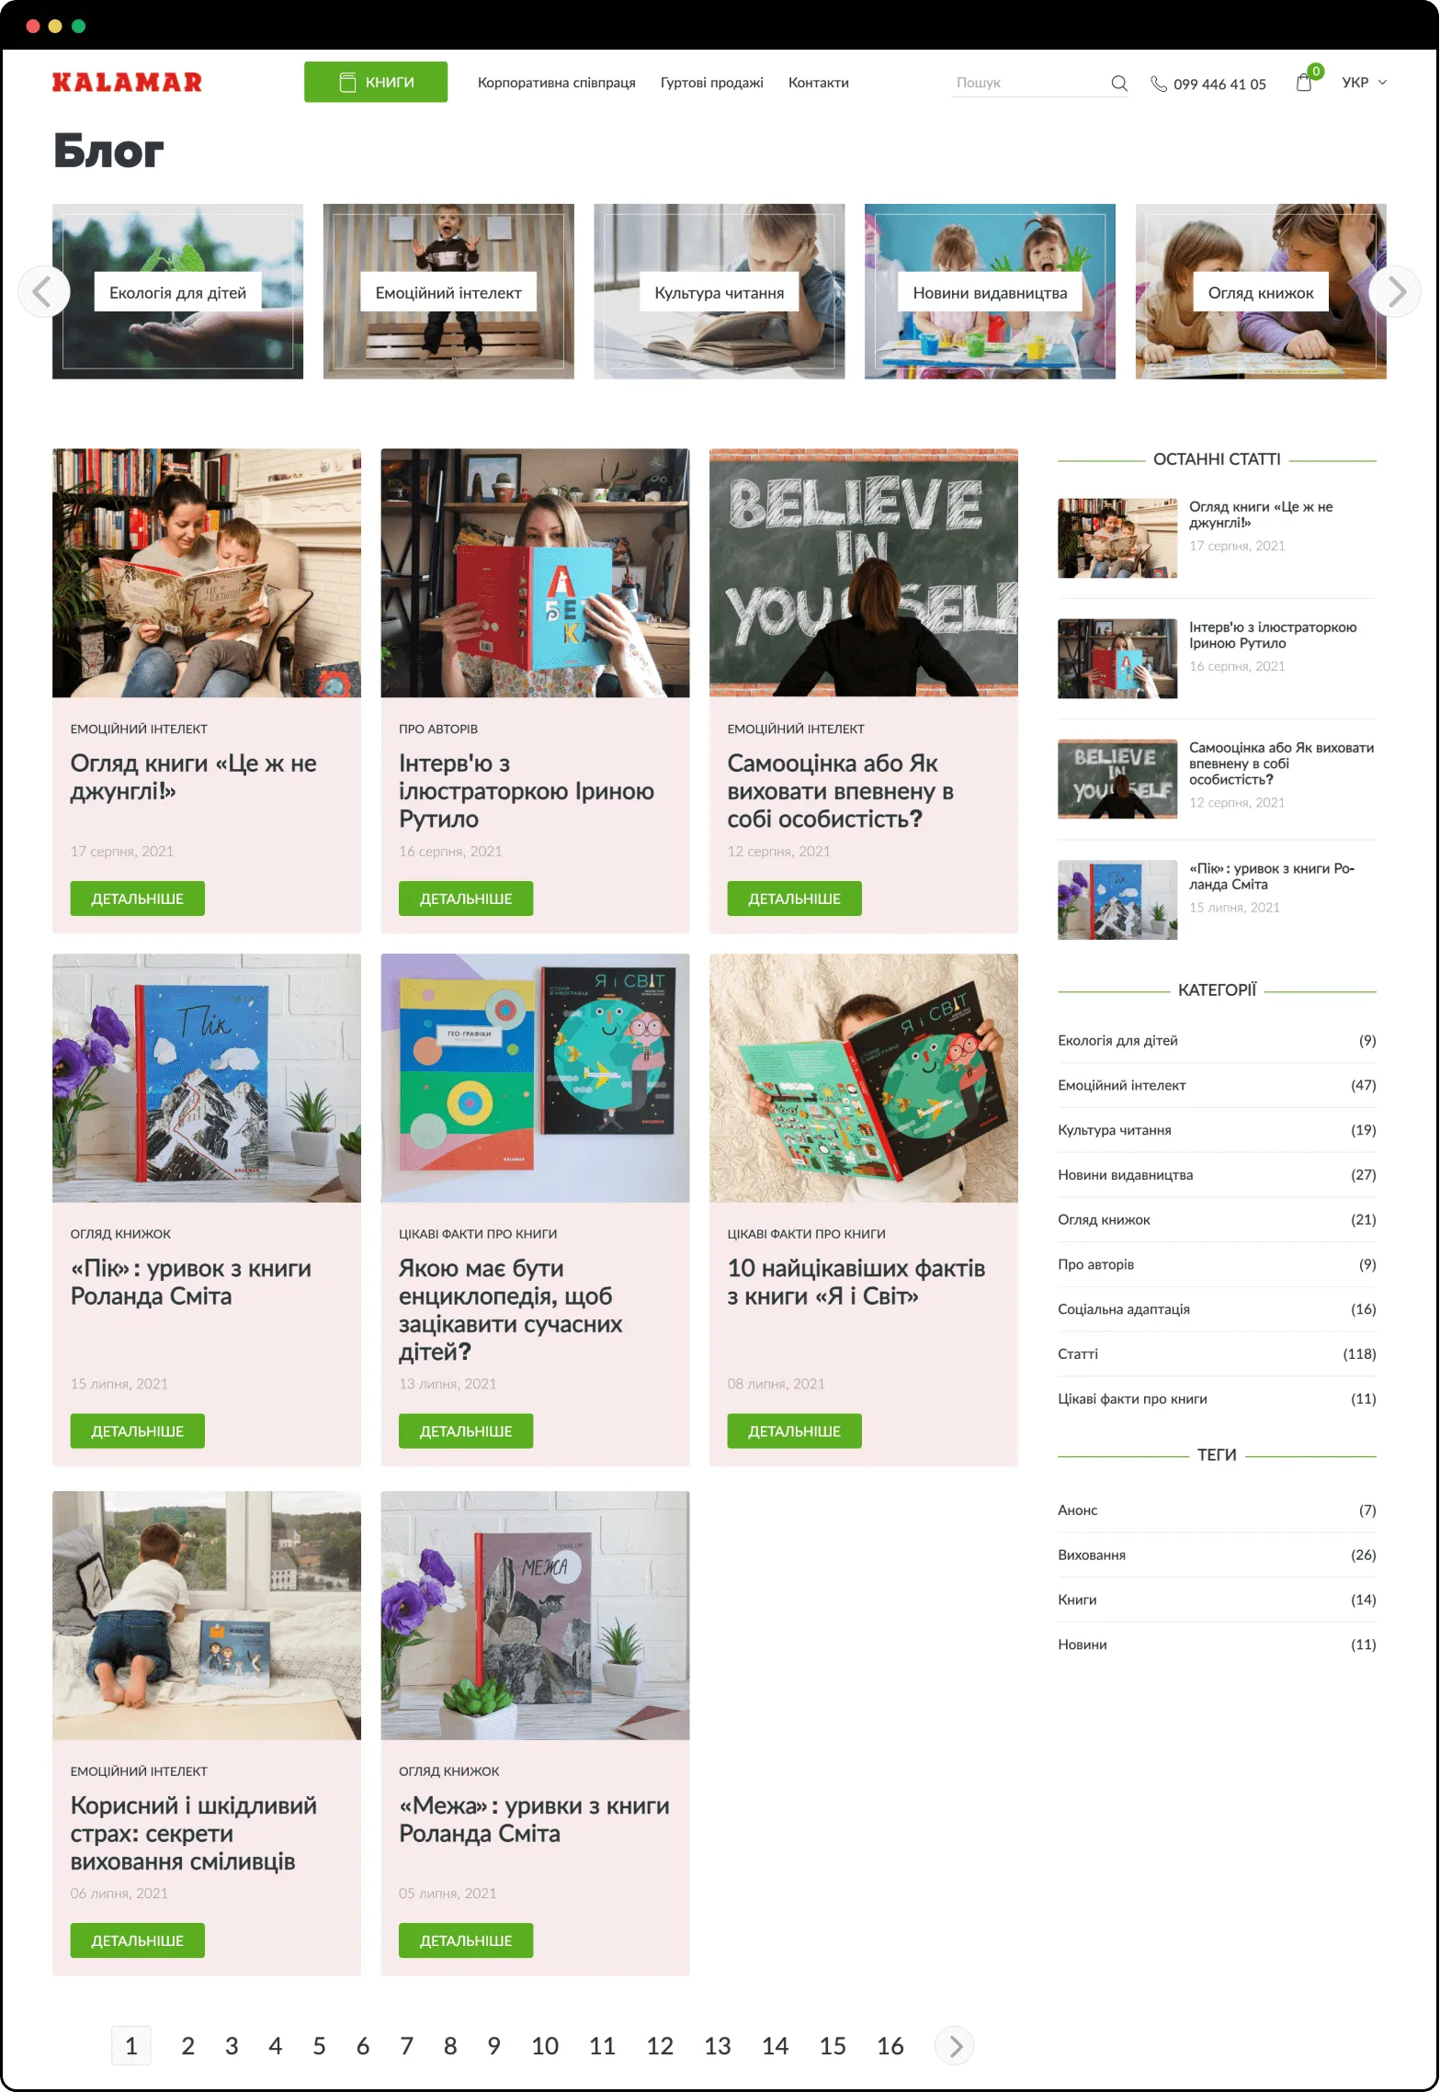Open the shopping cart icon
The height and width of the screenshot is (2092, 1440).
click(x=1303, y=83)
